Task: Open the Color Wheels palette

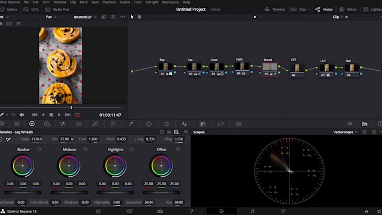Action: [32, 123]
